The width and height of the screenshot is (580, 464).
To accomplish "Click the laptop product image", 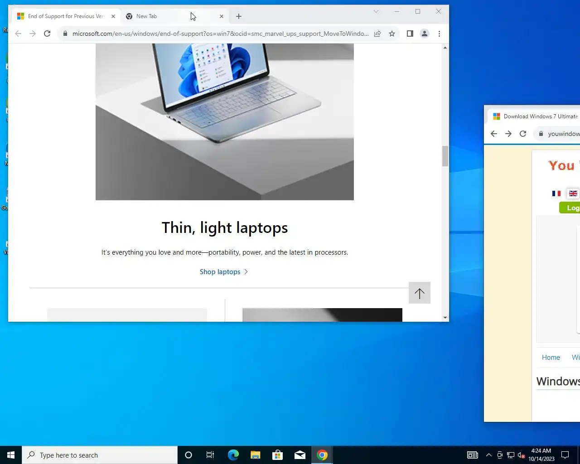I will (x=225, y=122).
